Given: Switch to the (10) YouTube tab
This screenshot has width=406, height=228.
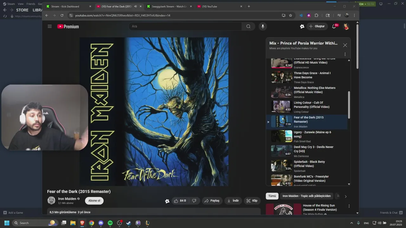Looking at the screenshot, I should (219, 6).
